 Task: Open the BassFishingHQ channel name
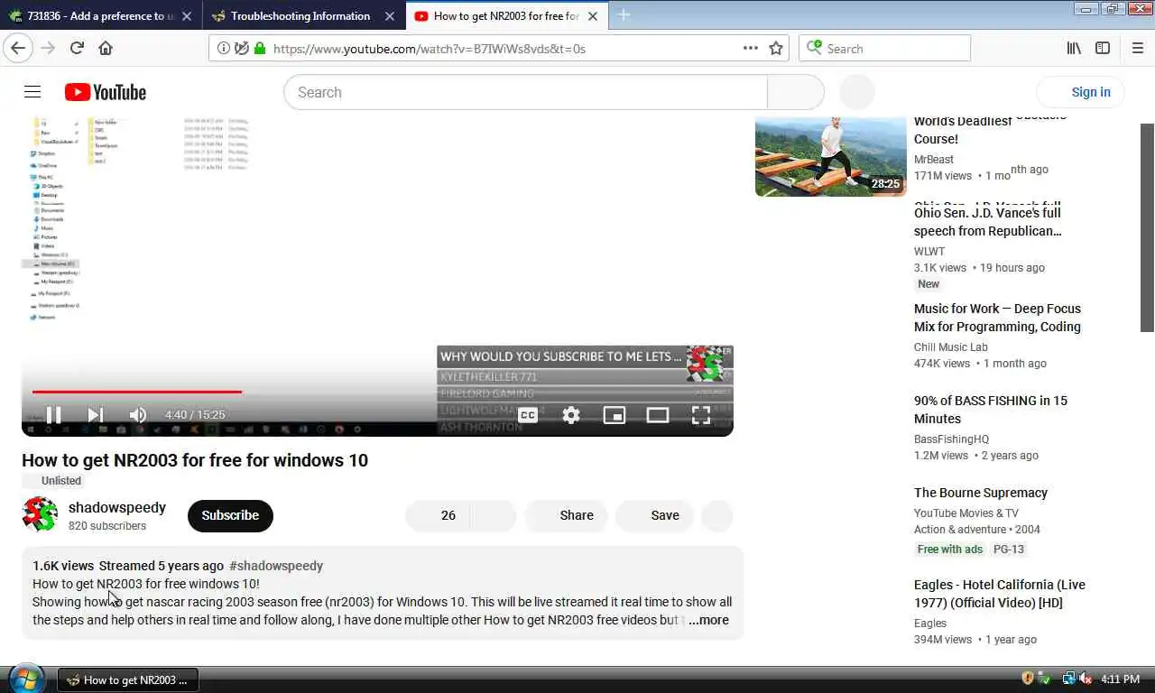tap(951, 439)
